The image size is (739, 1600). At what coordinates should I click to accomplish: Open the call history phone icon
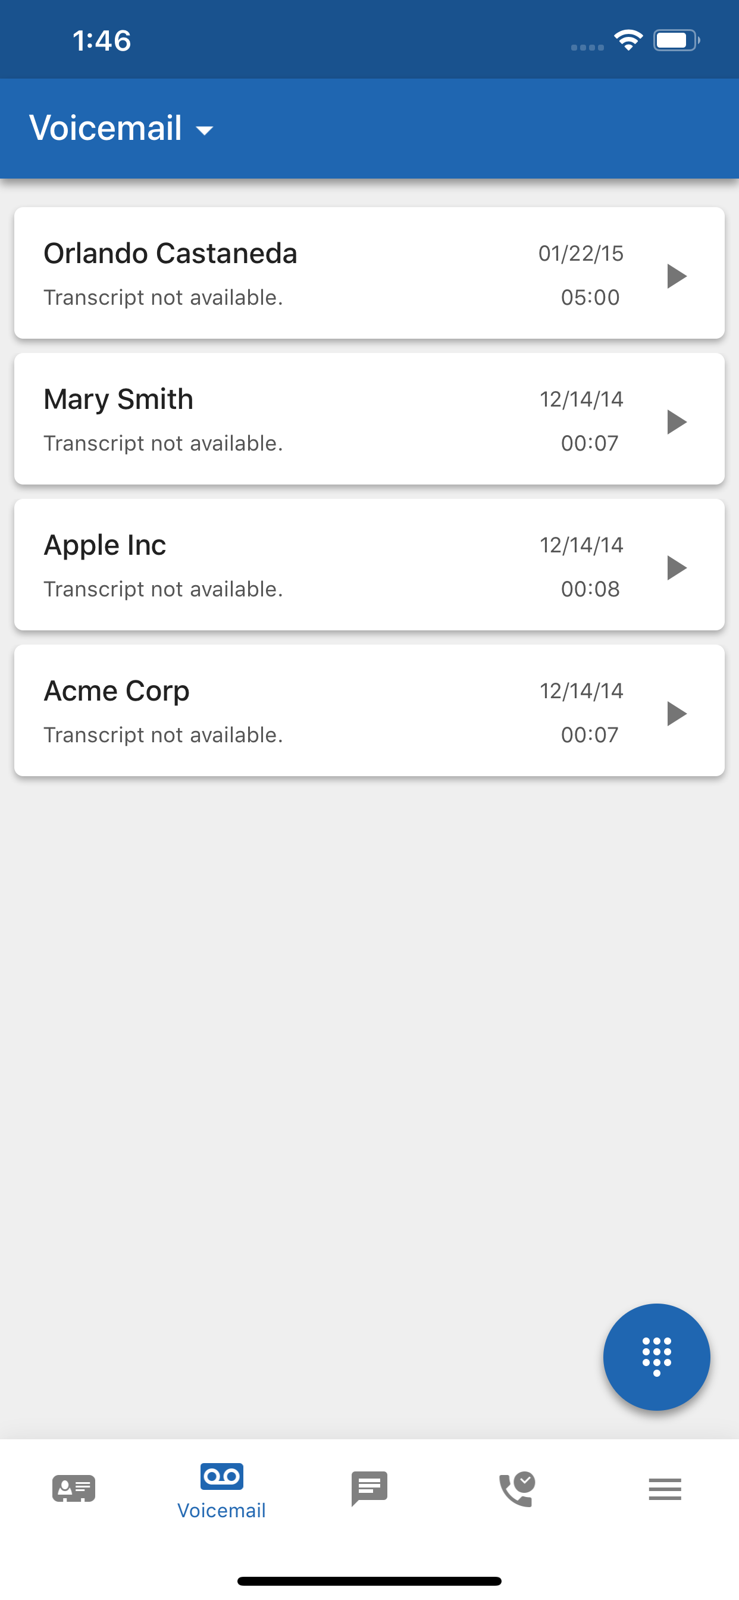(517, 1489)
